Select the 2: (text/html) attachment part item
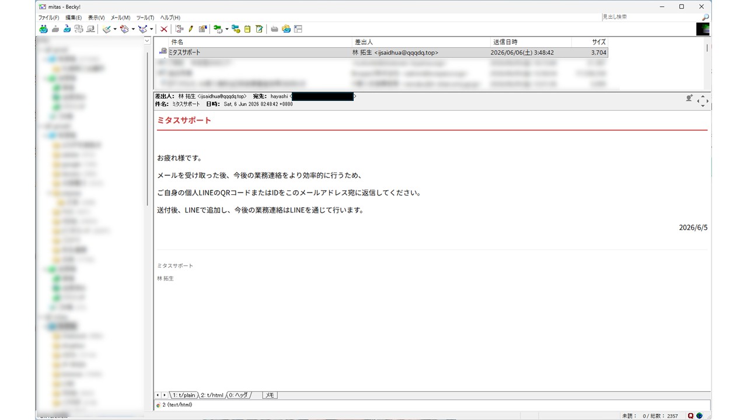 click(174, 405)
